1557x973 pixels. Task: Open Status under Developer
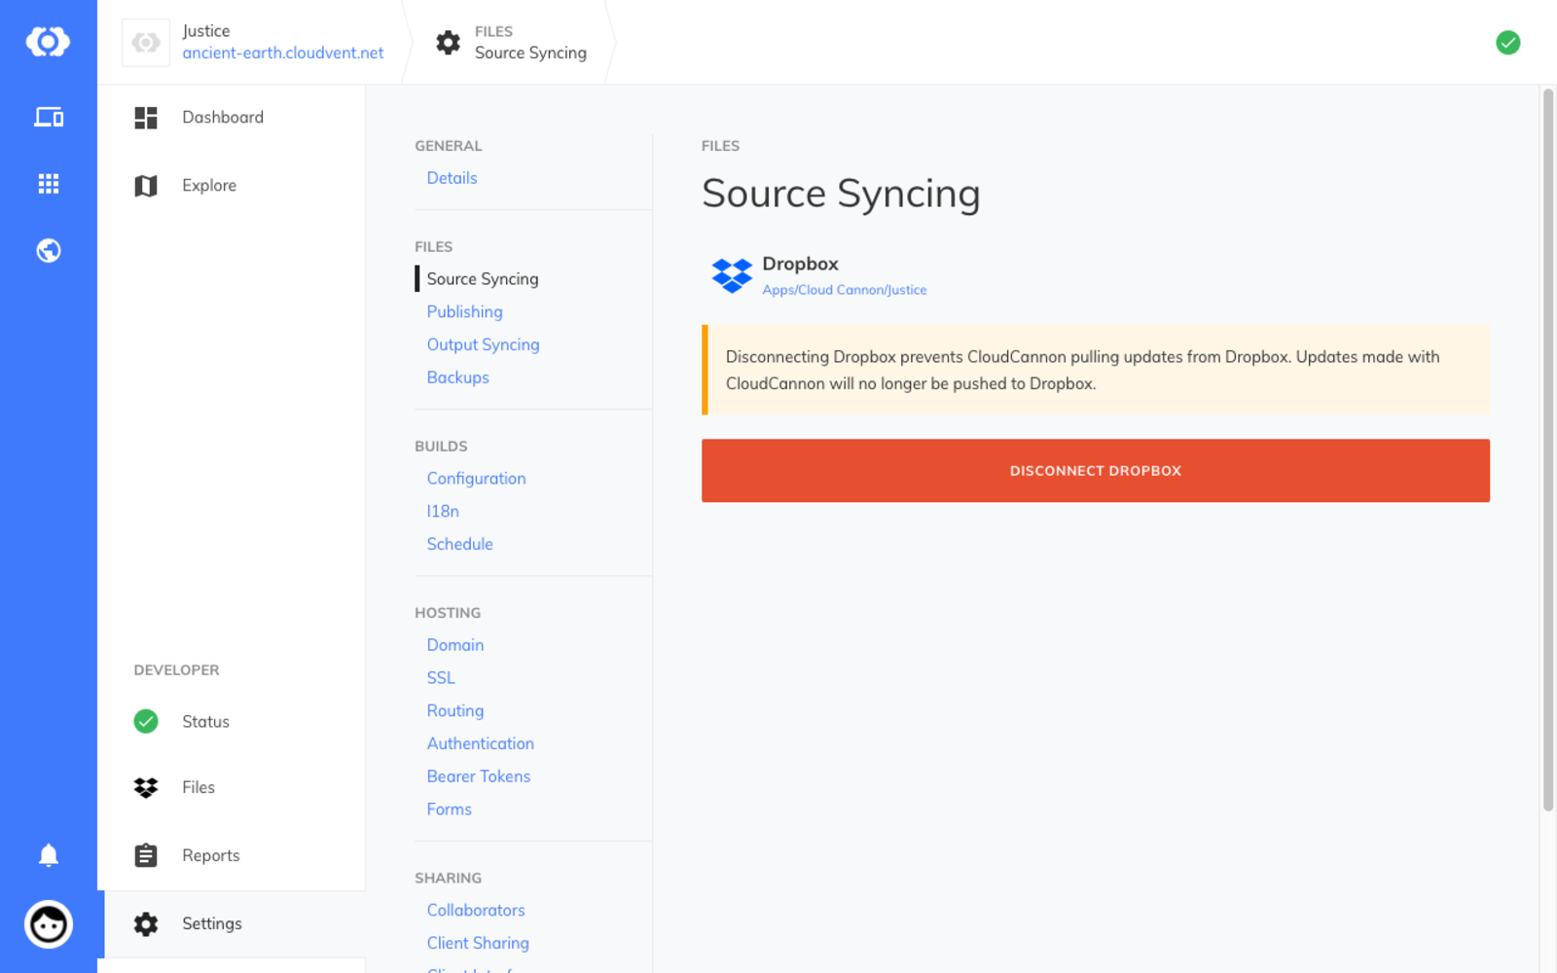pos(232,721)
